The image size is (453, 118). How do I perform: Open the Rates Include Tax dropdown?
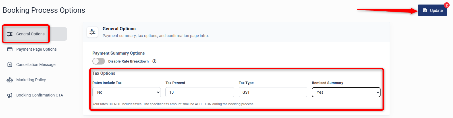coord(126,92)
